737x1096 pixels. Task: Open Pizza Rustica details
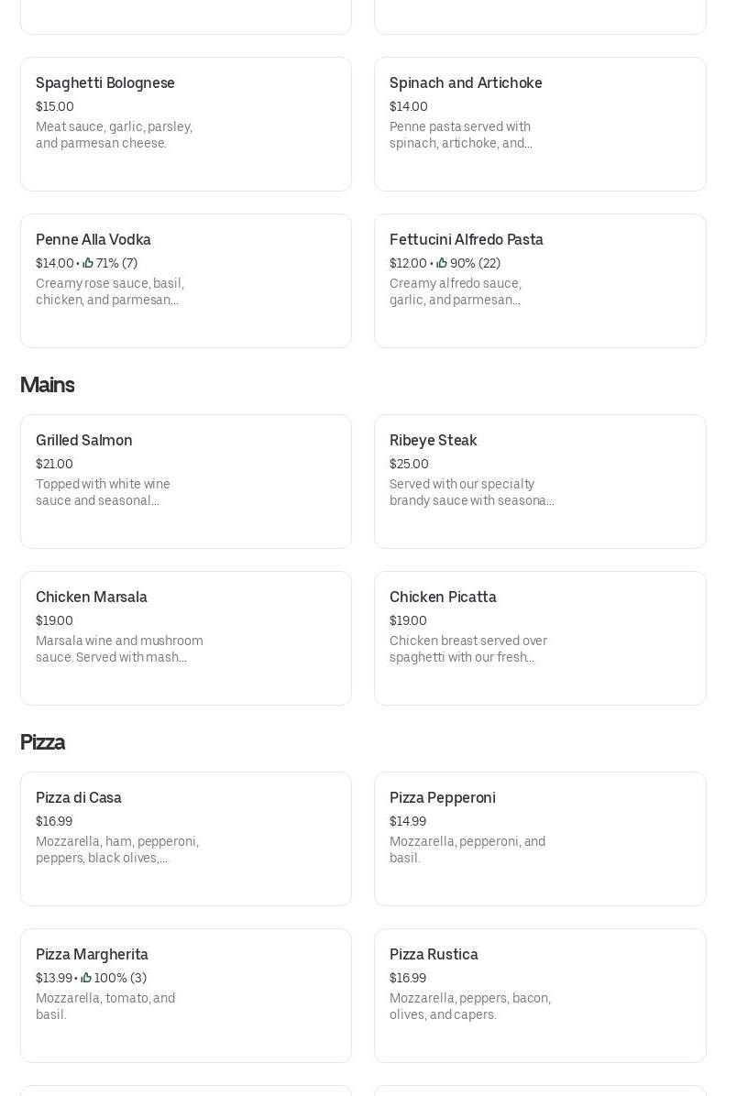[x=540, y=995]
